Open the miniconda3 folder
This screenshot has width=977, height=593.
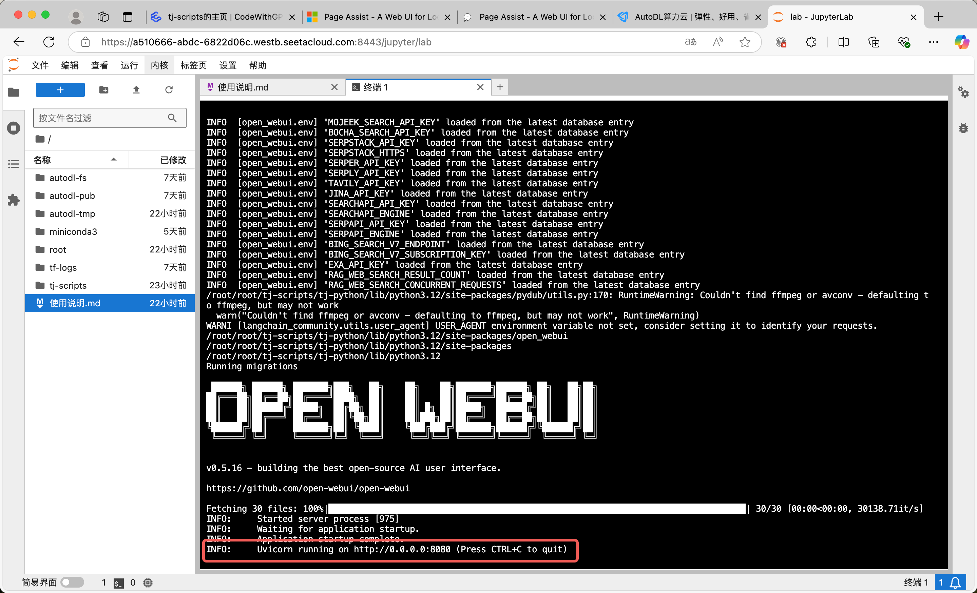point(110,231)
